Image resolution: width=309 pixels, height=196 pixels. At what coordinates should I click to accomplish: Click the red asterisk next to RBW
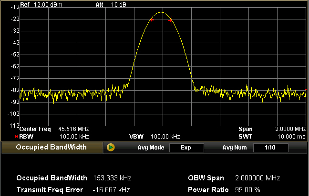pyautogui.click(x=16, y=137)
